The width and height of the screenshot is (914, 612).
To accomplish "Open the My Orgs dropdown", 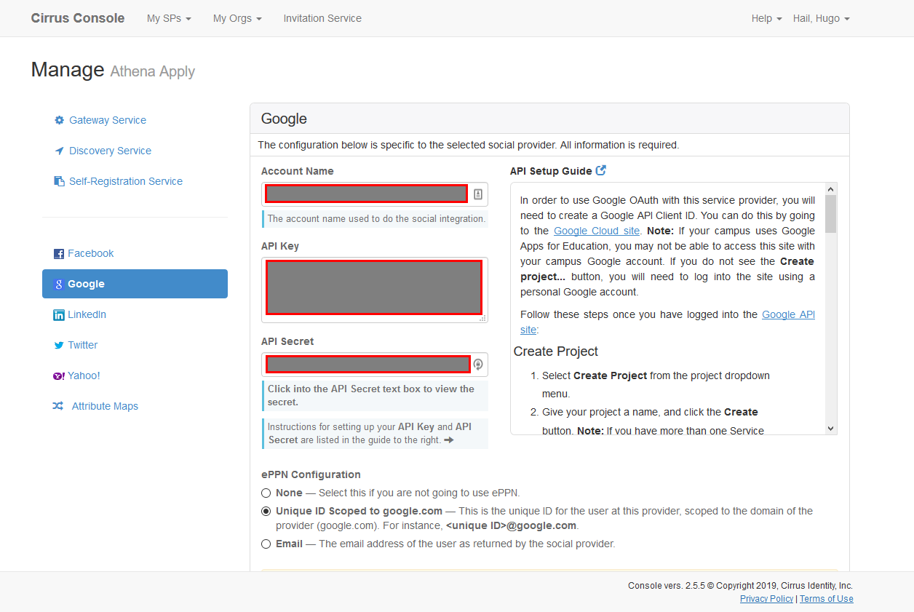I will pos(237,18).
